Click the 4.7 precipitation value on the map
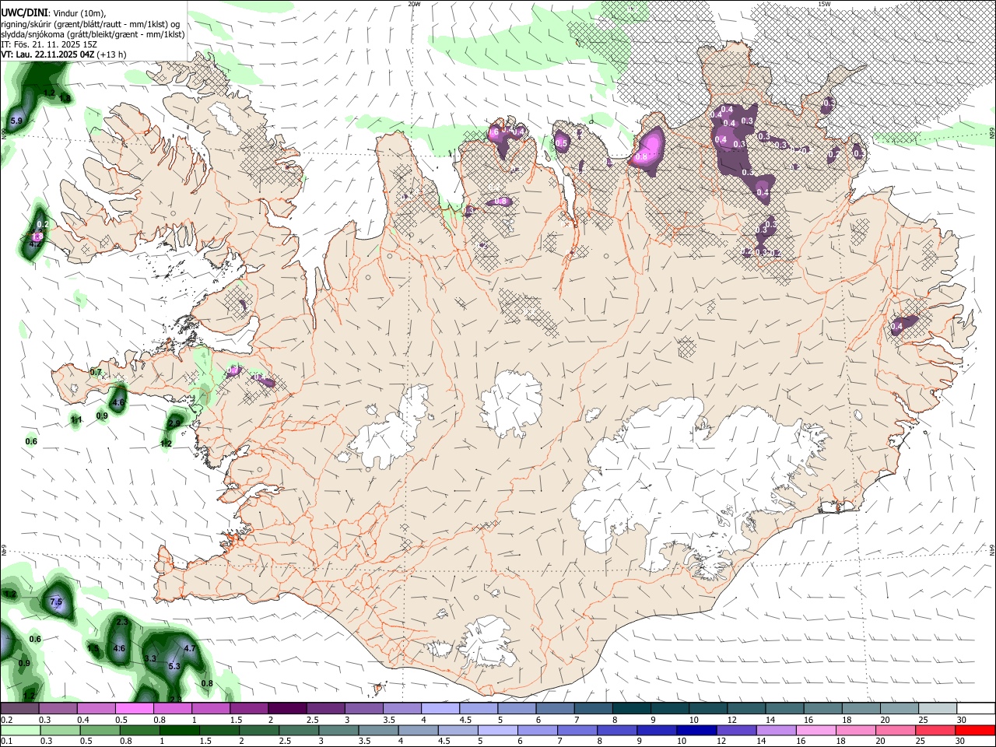The height and width of the screenshot is (747, 996). pyautogui.click(x=189, y=648)
